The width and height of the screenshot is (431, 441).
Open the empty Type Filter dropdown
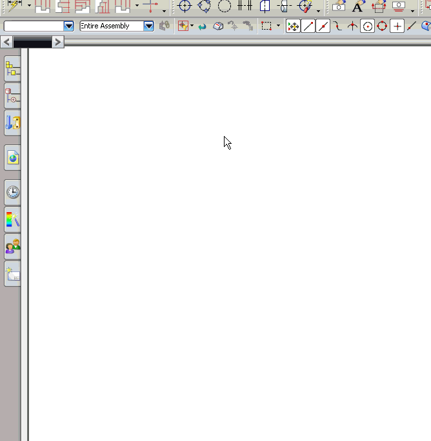[x=68, y=26]
